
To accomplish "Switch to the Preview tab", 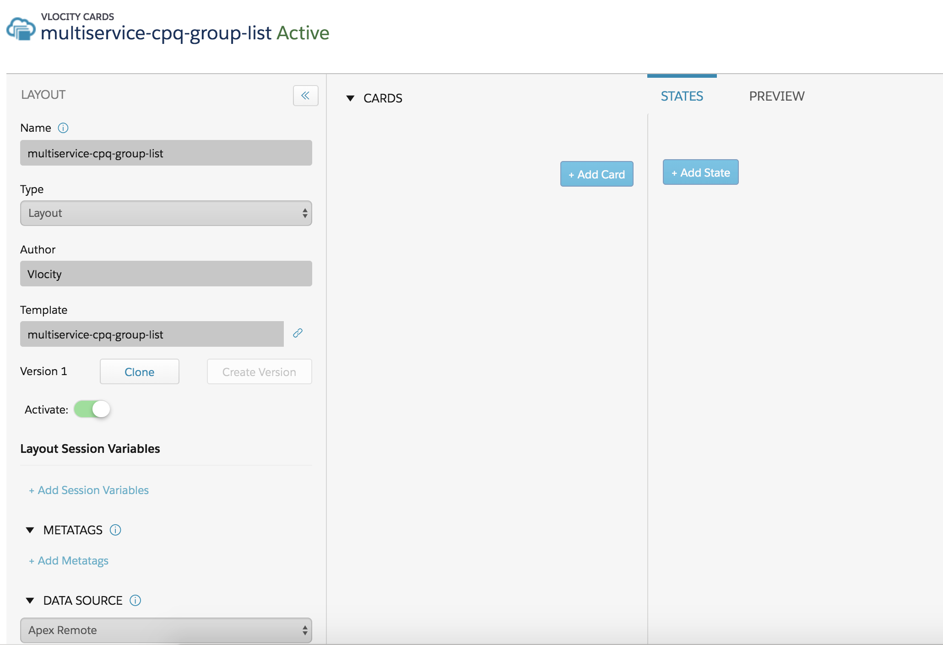I will (x=777, y=96).
